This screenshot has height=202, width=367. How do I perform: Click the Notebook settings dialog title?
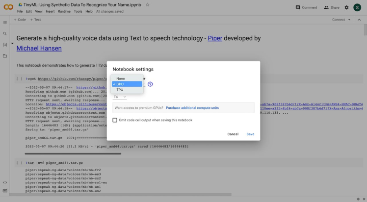point(133,70)
